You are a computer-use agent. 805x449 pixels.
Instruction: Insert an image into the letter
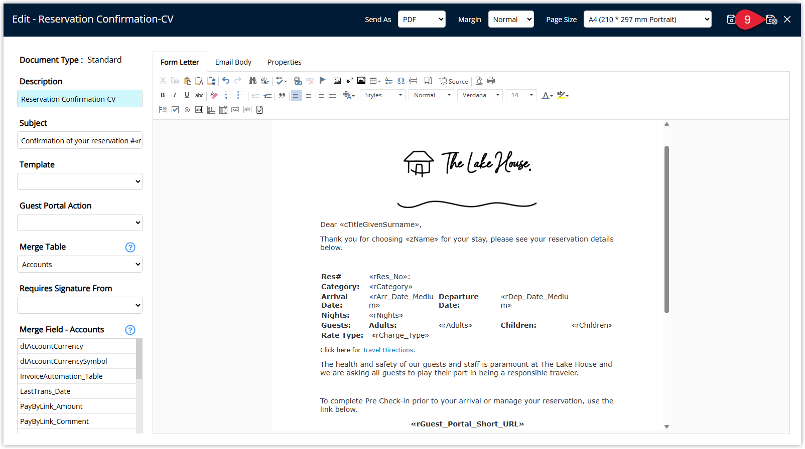(337, 81)
